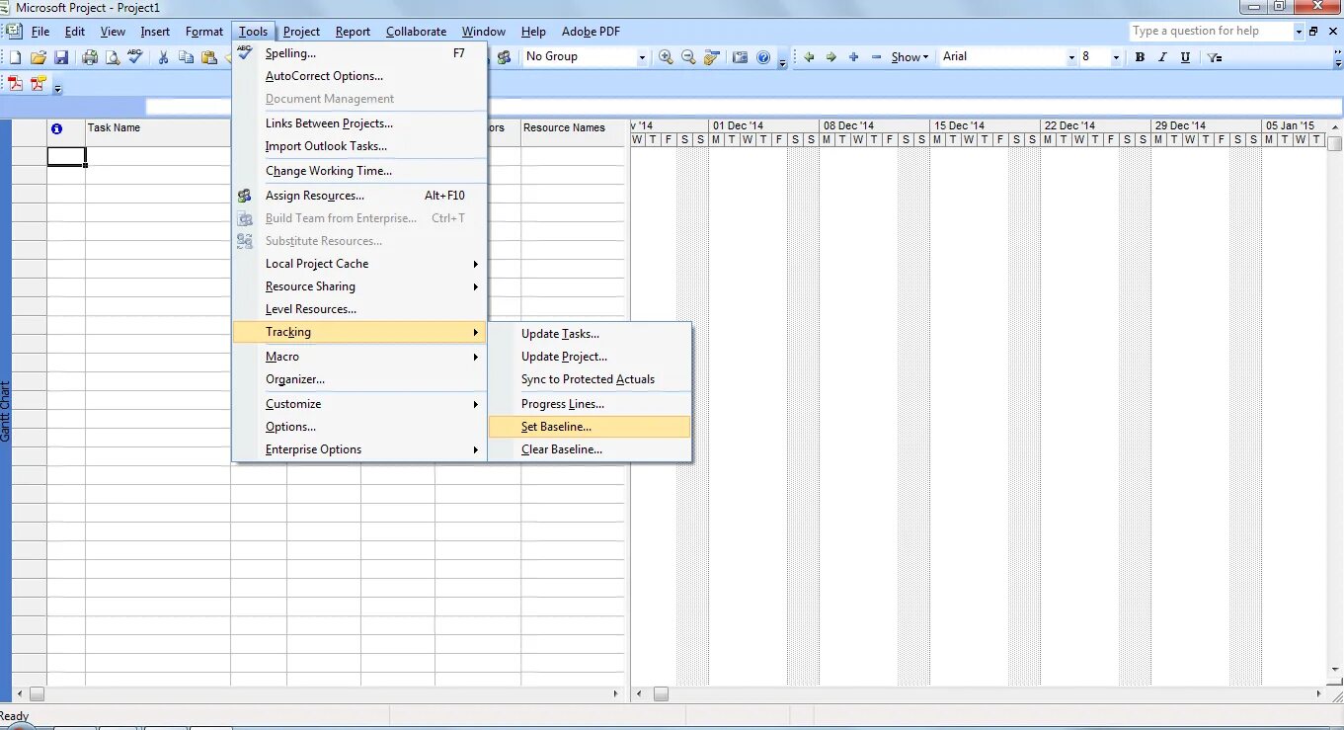The height and width of the screenshot is (730, 1344).
Task: Open the Adobe PDF menu
Action: click(x=591, y=32)
